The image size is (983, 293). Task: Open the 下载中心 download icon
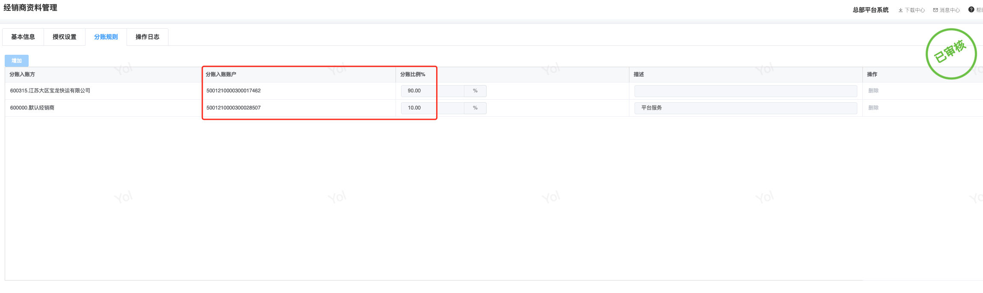900,10
